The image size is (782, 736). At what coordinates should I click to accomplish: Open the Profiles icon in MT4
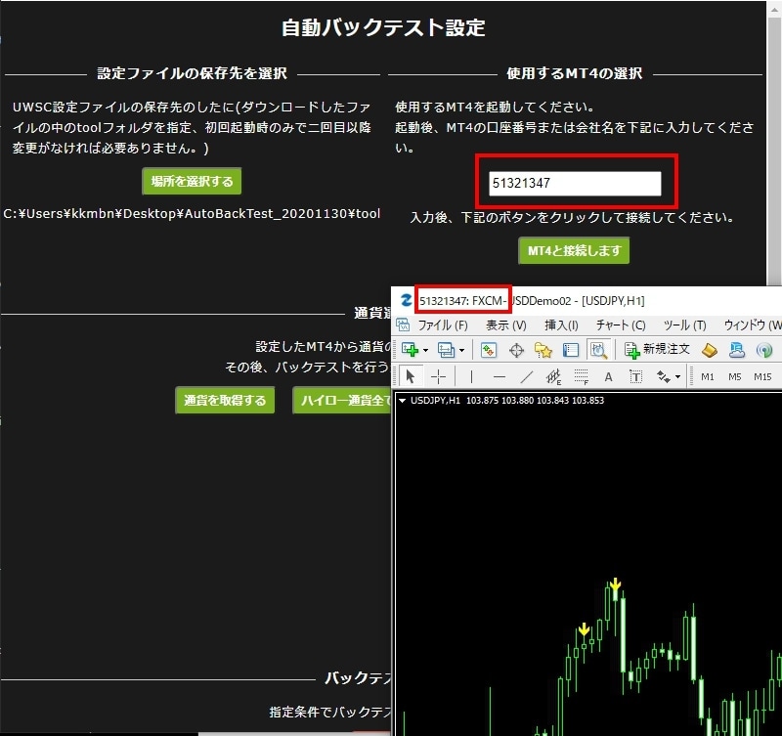(446, 350)
